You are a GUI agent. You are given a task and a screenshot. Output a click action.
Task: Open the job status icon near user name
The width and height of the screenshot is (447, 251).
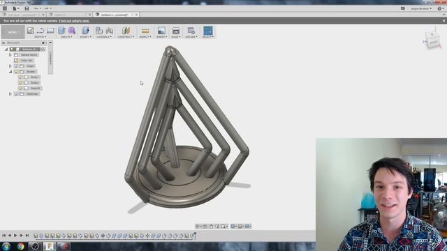pos(402,8)
